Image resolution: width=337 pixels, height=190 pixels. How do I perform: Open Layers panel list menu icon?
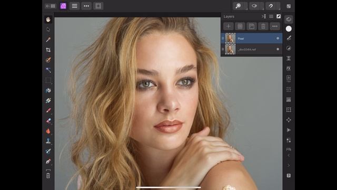coord(271,16)
